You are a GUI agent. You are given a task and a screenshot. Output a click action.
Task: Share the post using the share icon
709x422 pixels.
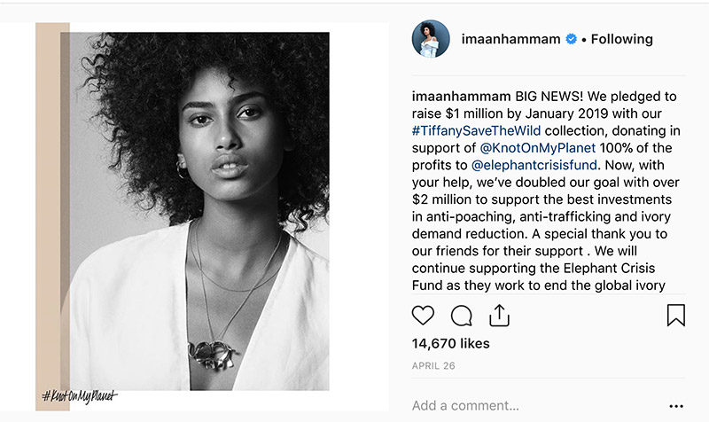(499, 315)
